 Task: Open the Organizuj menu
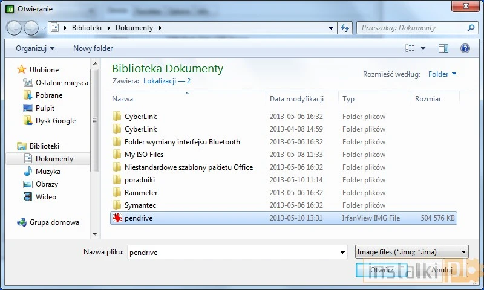tap(35, 48)
